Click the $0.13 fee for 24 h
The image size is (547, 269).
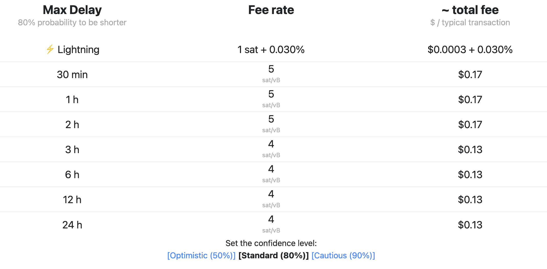(x=470, y=225)
